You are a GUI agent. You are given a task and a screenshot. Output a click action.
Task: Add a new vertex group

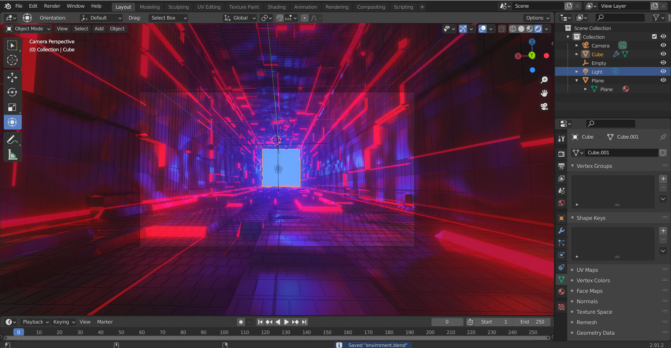pos(663,179)
